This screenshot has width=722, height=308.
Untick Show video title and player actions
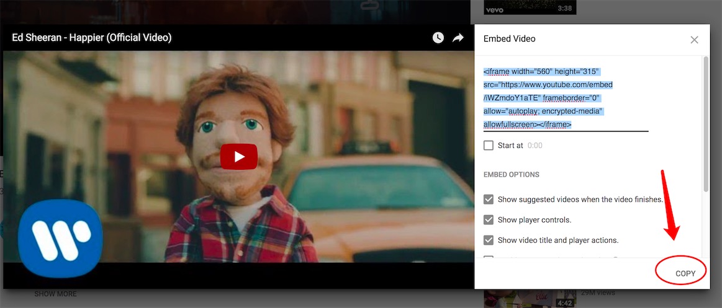(489, 240)
